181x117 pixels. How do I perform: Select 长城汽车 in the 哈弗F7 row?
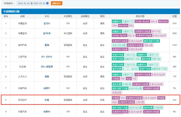pyautogui.click(x=22, y=88)
